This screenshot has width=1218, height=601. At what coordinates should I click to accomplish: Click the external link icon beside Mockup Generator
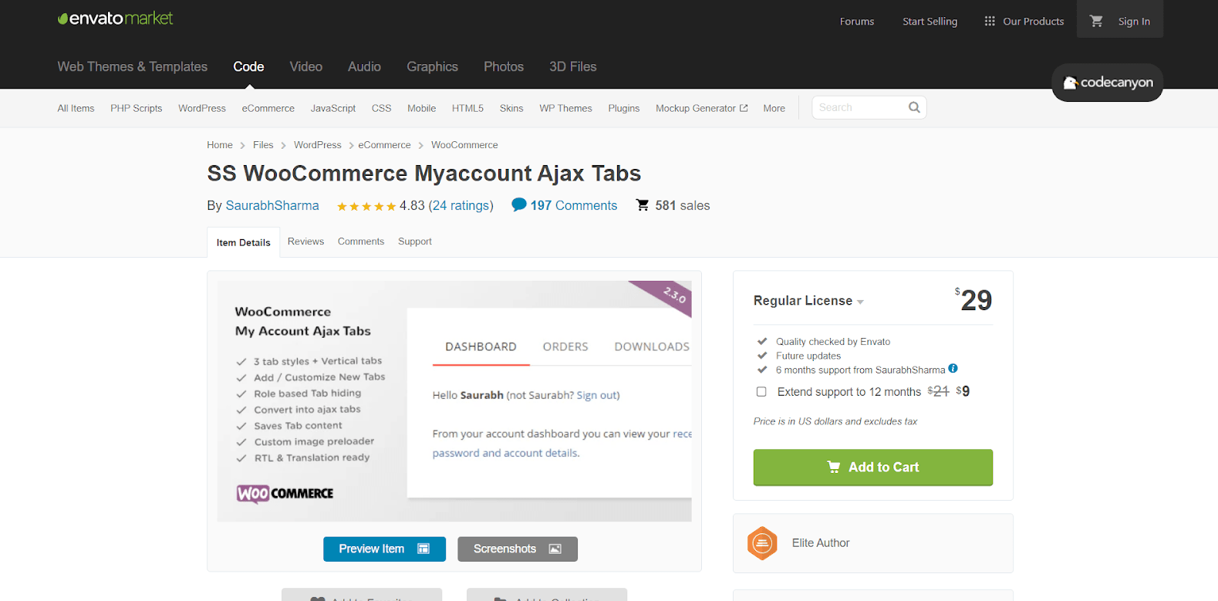pos(744,108)
